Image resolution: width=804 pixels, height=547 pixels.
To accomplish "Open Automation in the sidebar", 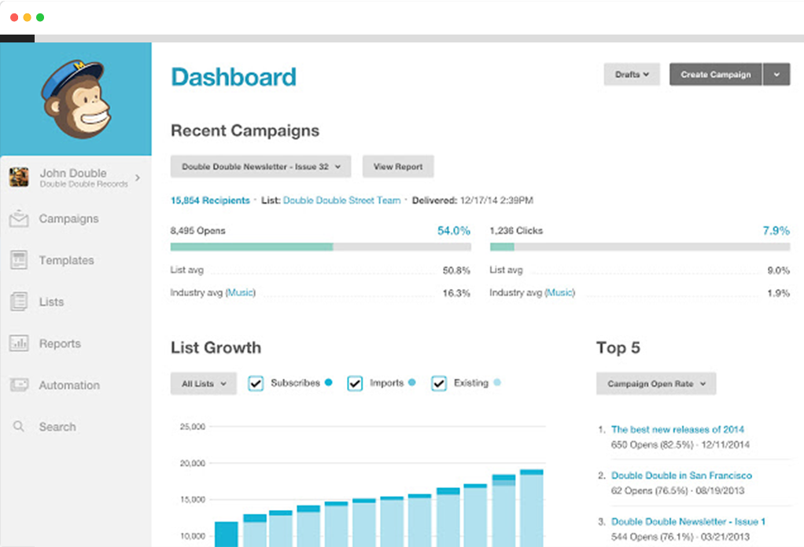I will pyautogui.click(x=69, y=385).
